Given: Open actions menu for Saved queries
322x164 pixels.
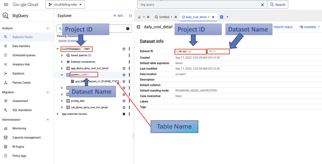Looking at the screenshot, I should (x=129, y=55).
